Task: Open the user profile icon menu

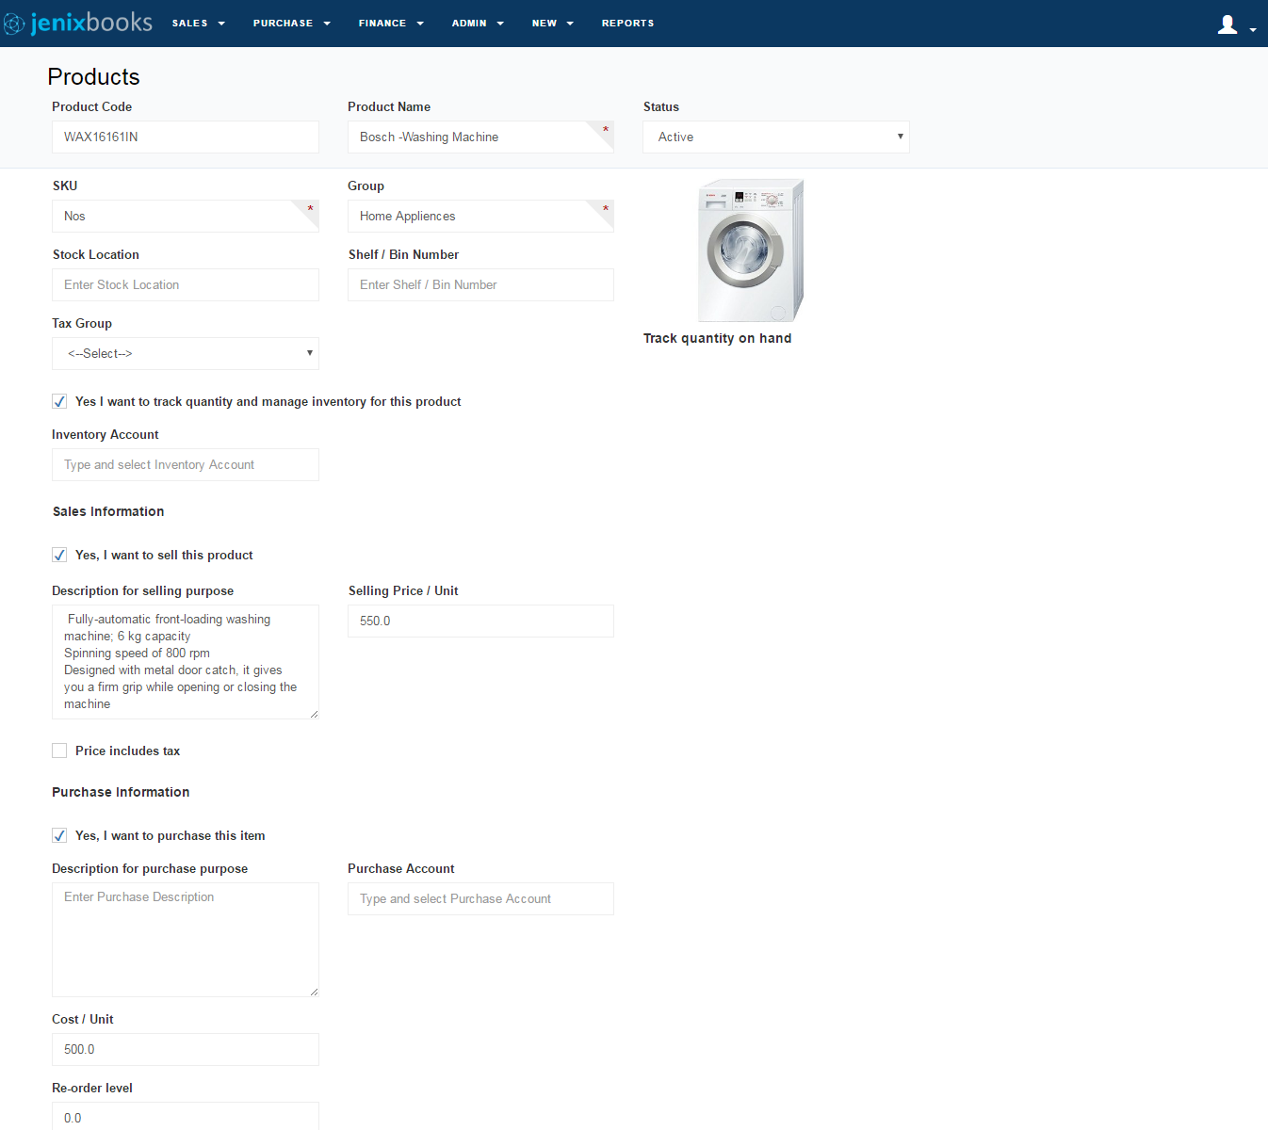Action: tap(1227, 24)
